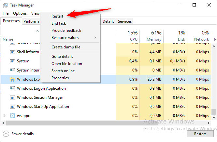Close the Task Manager window

[x=209, y=5]
